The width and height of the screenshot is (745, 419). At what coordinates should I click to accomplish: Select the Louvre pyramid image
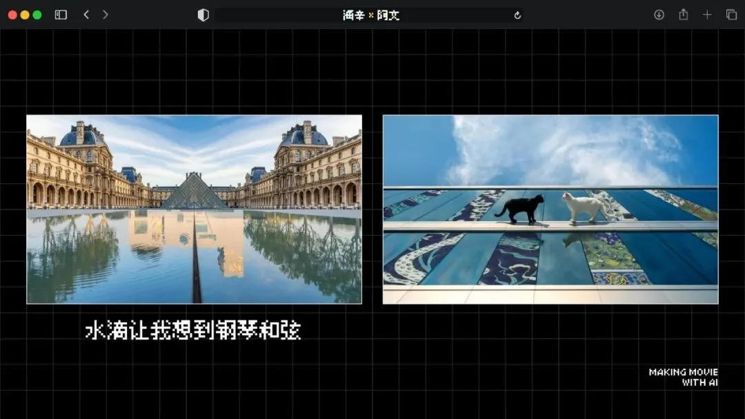pyautogui.click(x=194, y=210)
